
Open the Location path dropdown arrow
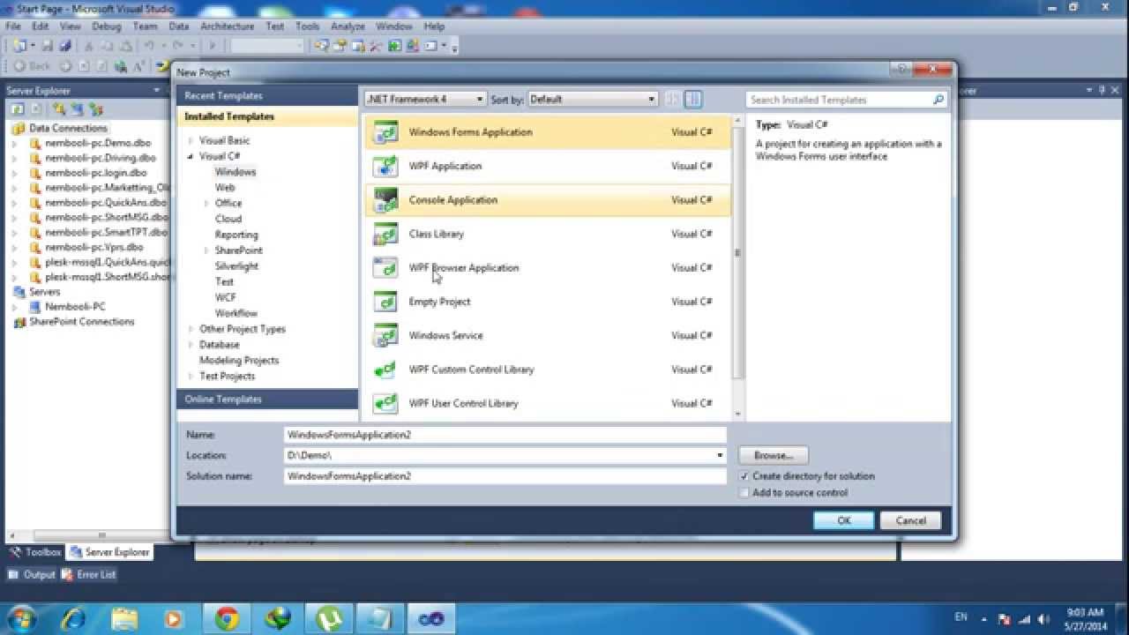pyautogui.click(x=720, y=456)
